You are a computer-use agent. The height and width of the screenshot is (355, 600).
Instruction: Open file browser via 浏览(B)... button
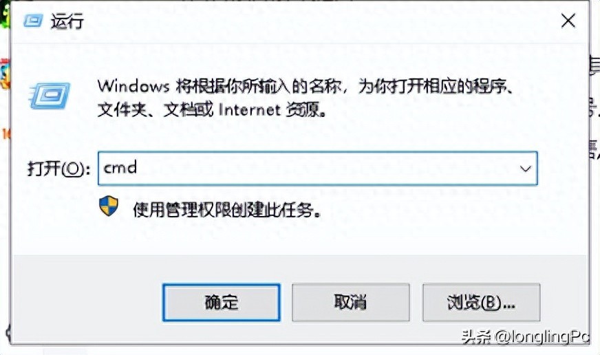tap(482, 303)
